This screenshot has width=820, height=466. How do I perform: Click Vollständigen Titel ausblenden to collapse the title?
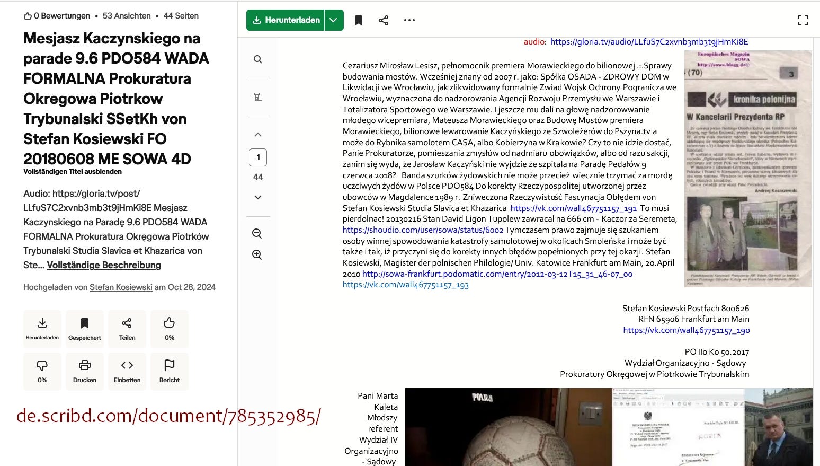[x=73, y=172]
